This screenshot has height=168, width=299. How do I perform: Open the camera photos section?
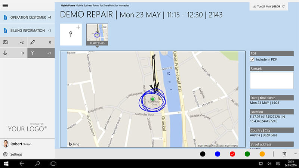pos(13,42)
